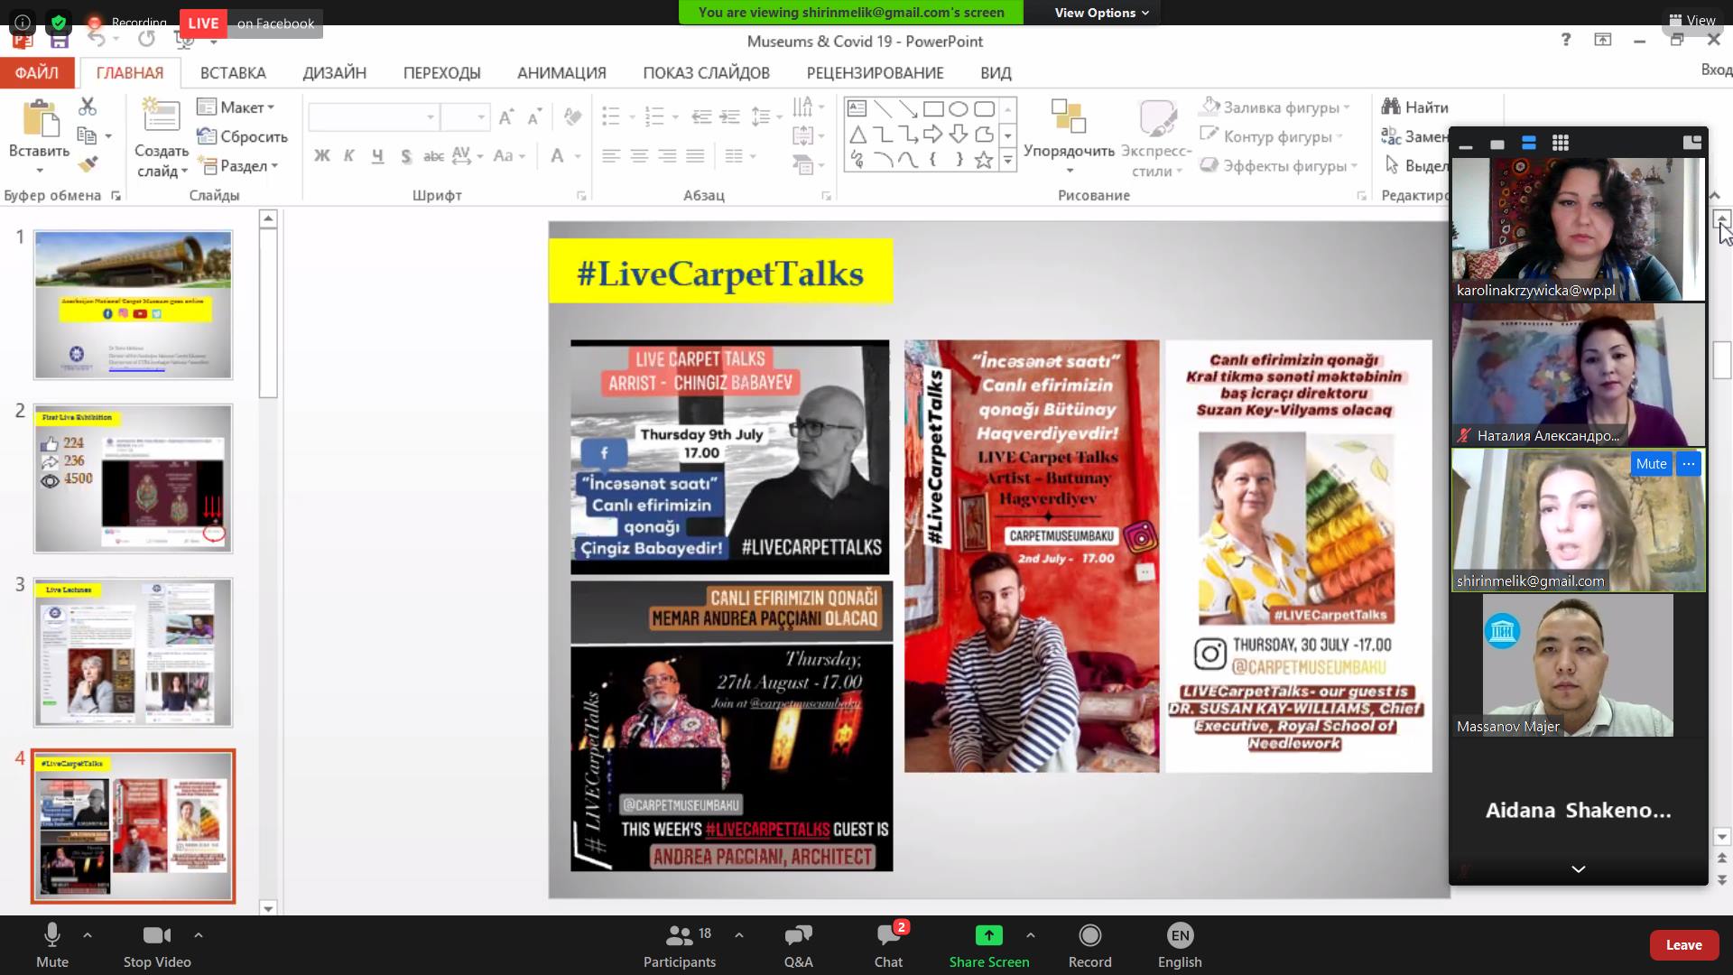
Task: Open the Section (Раздел) dropdown
Action: coord(238,165)
